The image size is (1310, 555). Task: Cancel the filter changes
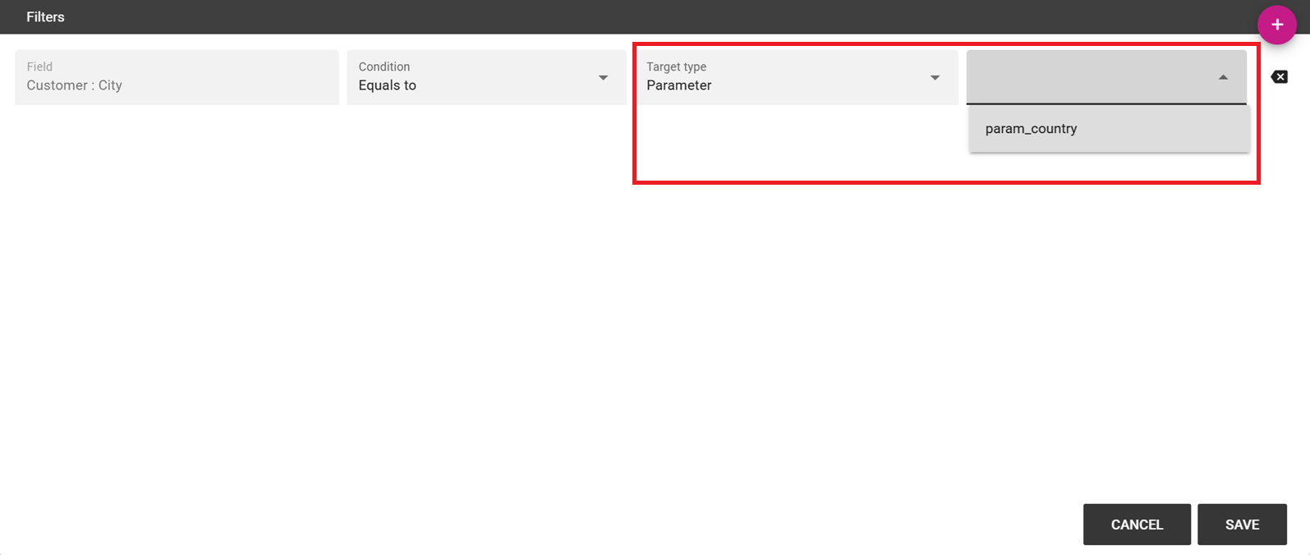[1137, 525]
